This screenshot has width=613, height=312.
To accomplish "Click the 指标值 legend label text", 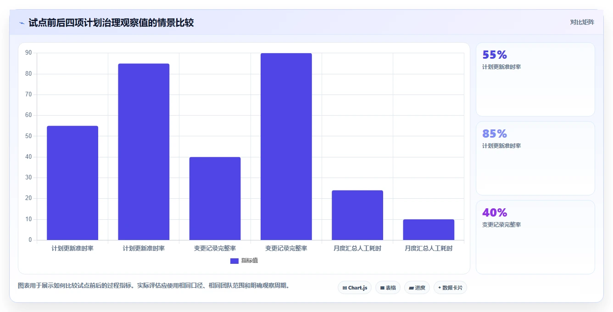I will click(250, 261).
